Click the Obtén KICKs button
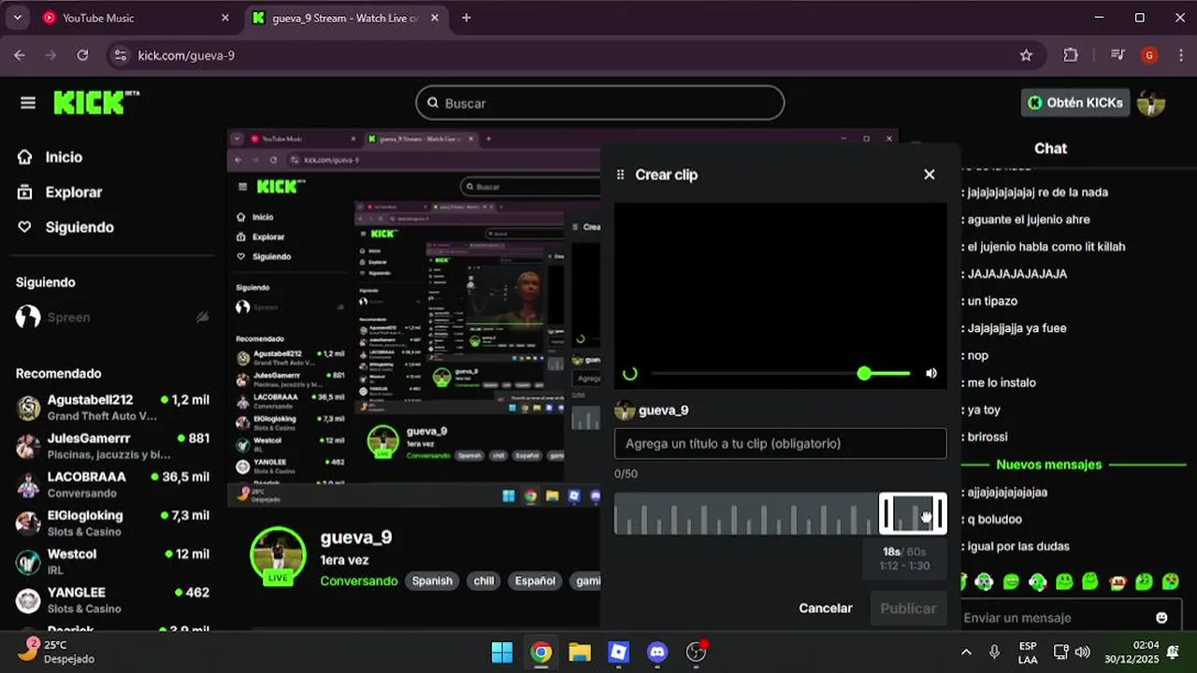Image resolution: width=1197 pixels, height=673 pixels. 1075,103
